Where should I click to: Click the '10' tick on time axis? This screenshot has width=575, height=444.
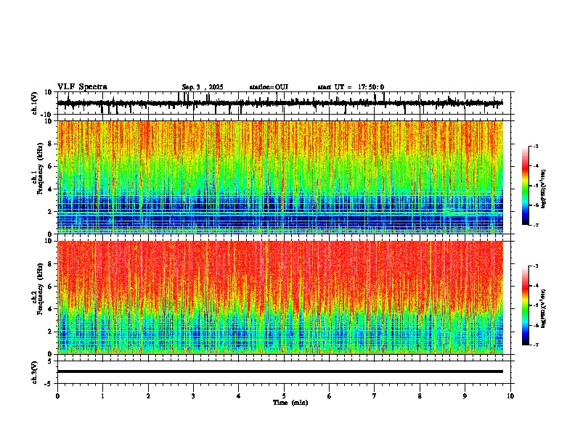coord(510,396)
